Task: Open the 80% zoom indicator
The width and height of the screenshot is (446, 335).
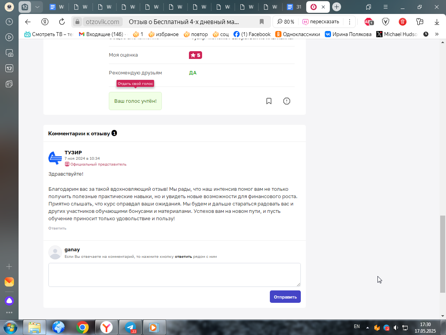Action: (286, 22)
